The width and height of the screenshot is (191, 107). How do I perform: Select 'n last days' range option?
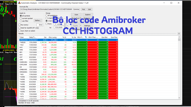point(47,21)
